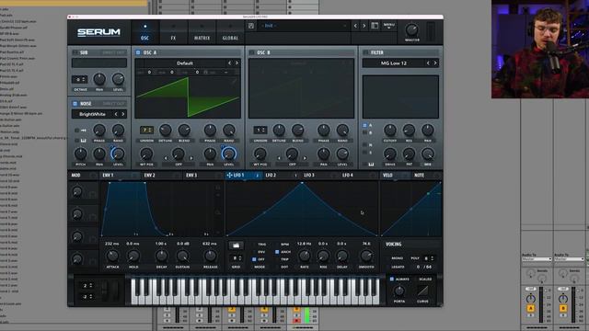
Task: Switch to the GLOBAL tab
Action: coord(230,33)
